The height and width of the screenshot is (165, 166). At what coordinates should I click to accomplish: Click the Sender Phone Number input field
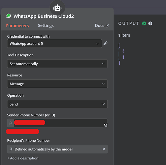pyautogui.click(x=60, y=123)
